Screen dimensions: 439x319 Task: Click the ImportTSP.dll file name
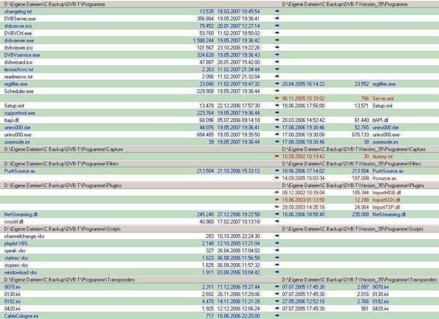386,207
